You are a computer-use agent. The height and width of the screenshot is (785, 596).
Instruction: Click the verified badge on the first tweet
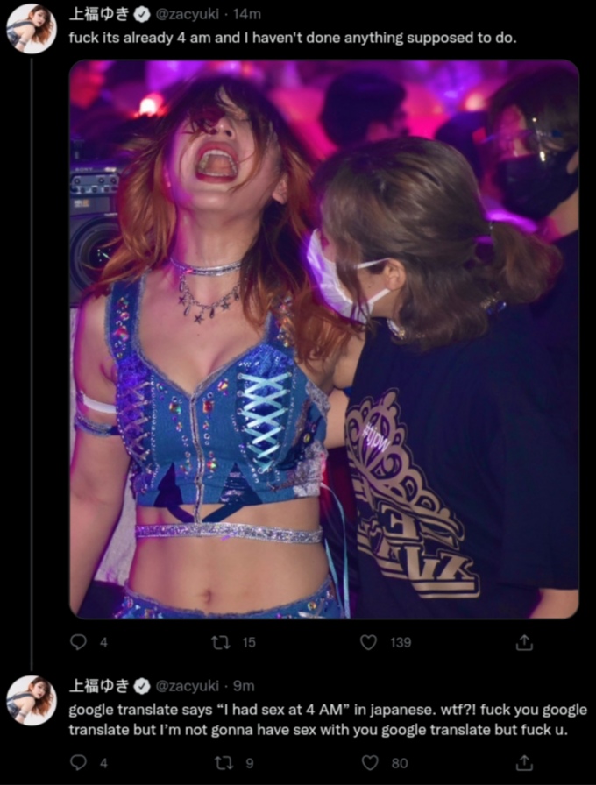[142, 15]
